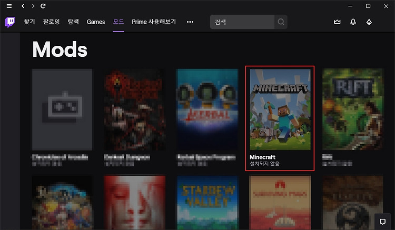Reload the page with refresh icon
Viewport: 395px width, 230px height.
pyautogui.click(x=43, y=6)
